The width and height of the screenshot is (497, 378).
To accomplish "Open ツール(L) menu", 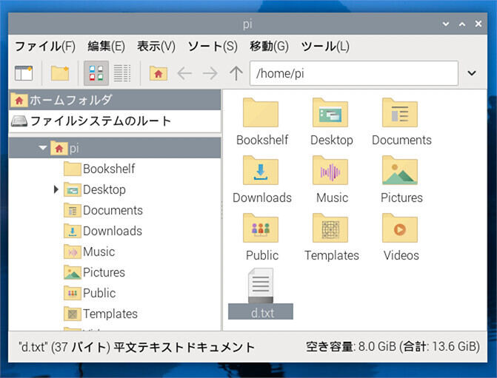I will click(x=325, y=47).
